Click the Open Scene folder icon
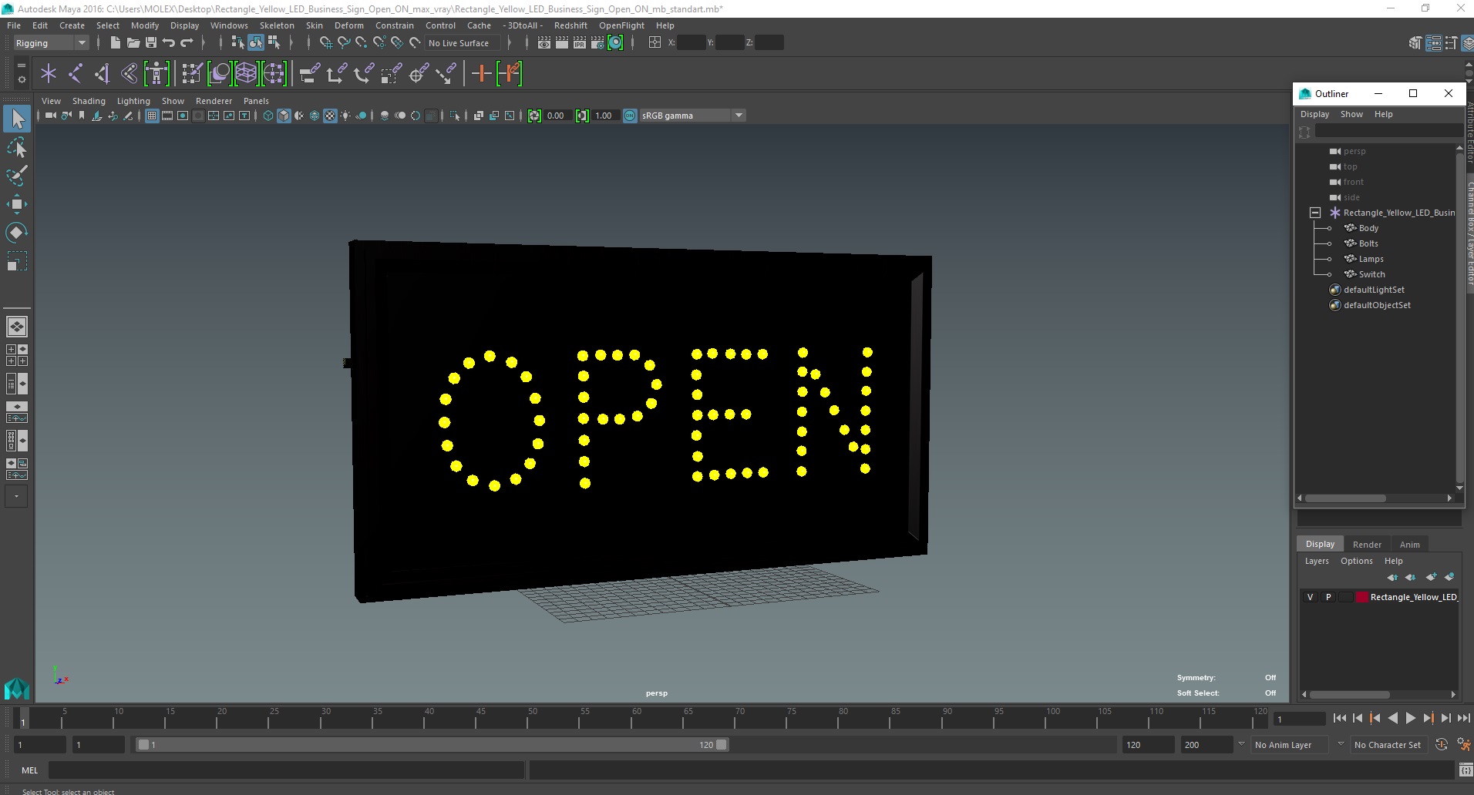This screenshot has width=1474, height=795. [x=133, y=43]
